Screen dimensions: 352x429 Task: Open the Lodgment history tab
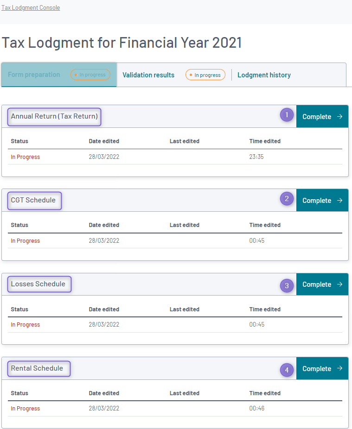tap(264, 75)
